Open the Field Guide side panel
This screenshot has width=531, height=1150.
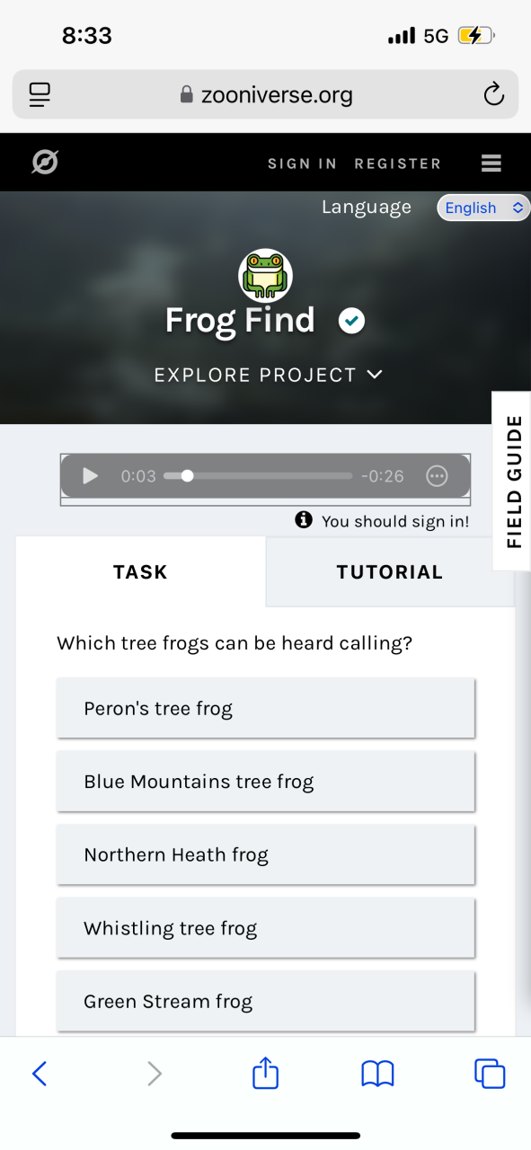[x=512, y=481]
